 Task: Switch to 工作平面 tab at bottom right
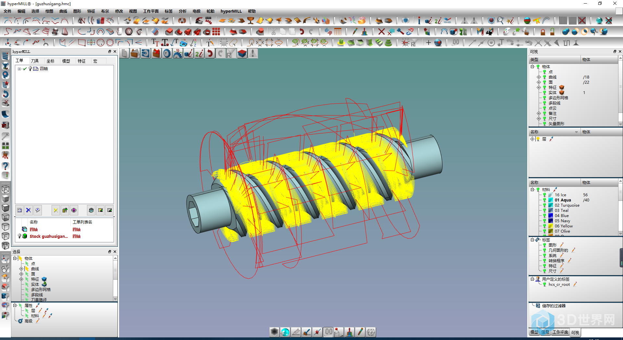pos(560,332)
